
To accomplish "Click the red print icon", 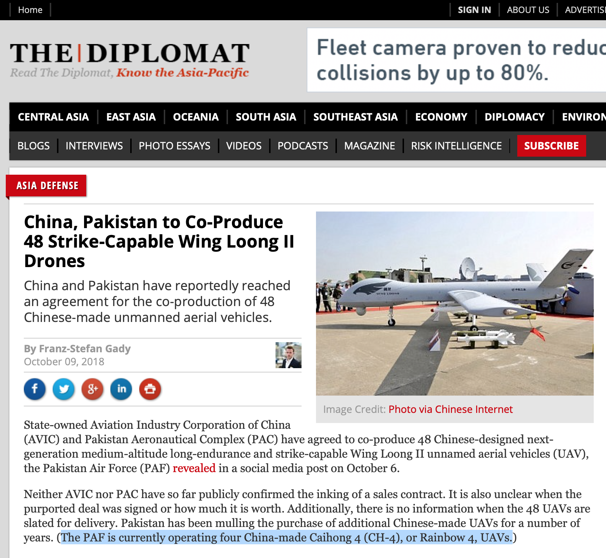I will (150, 389).
